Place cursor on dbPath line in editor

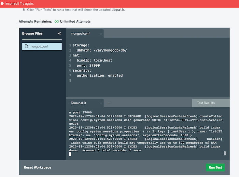(x=102, y=50)
